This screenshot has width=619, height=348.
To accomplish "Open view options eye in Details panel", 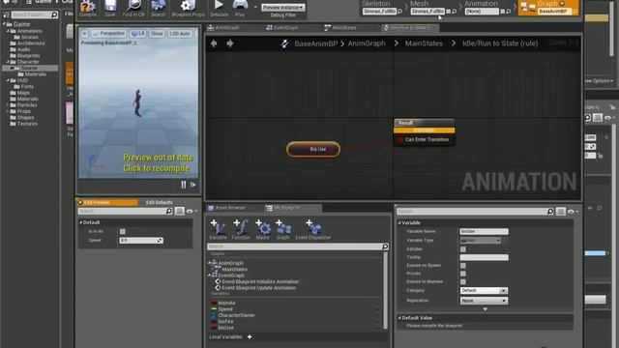I will [x=573, y=212].
